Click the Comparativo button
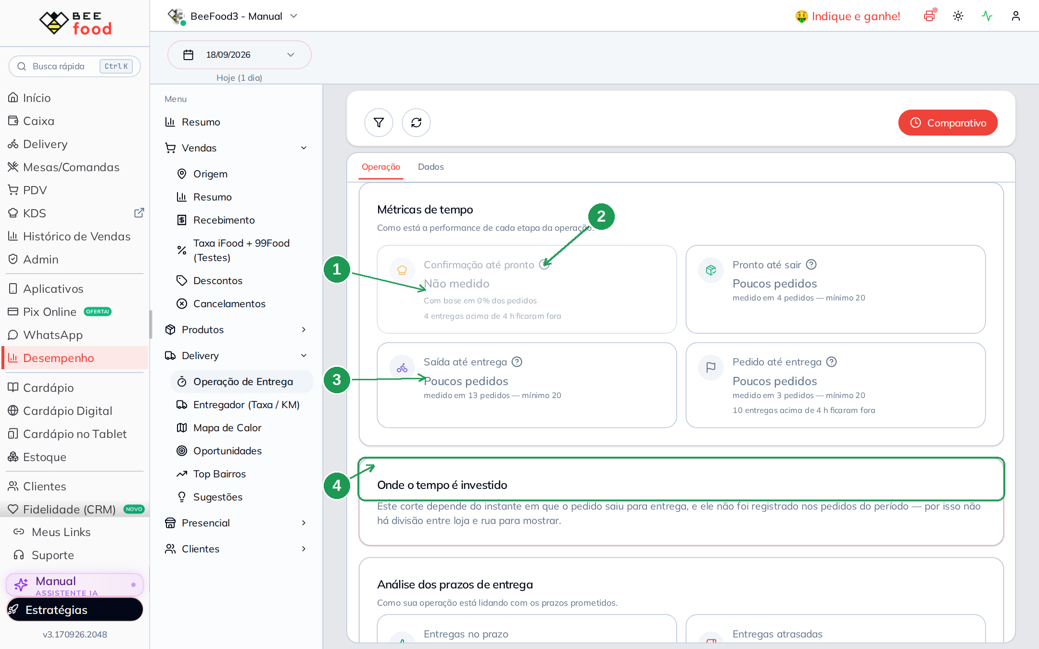The image size is (1039, 649). 948,123
